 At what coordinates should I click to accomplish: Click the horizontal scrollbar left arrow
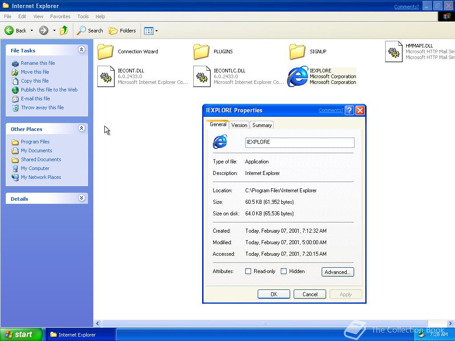point(97,323)
